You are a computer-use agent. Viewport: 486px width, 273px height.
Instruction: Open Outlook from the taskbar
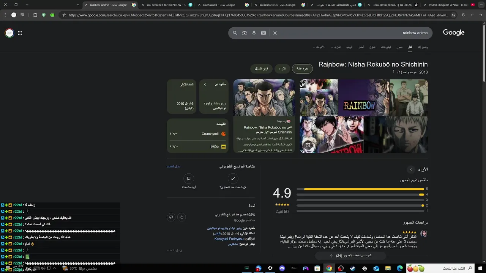(376, 268)
